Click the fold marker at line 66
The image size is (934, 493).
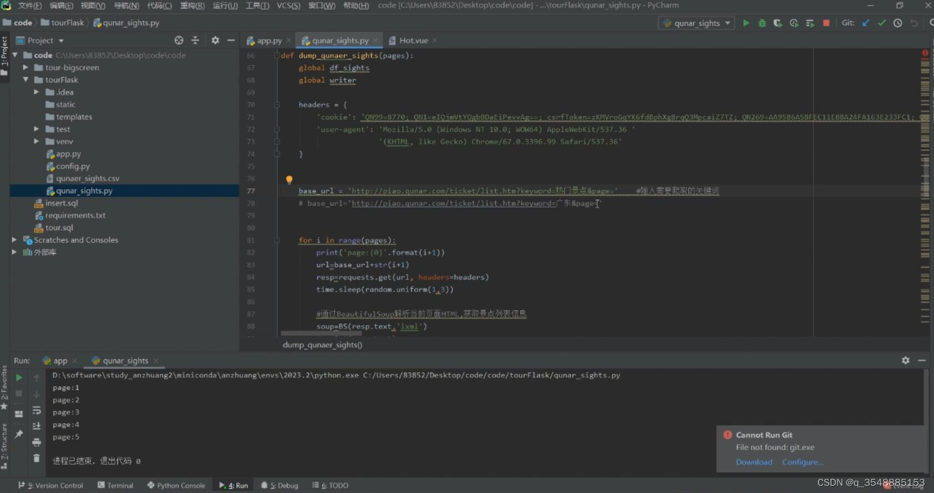(277, 55)
